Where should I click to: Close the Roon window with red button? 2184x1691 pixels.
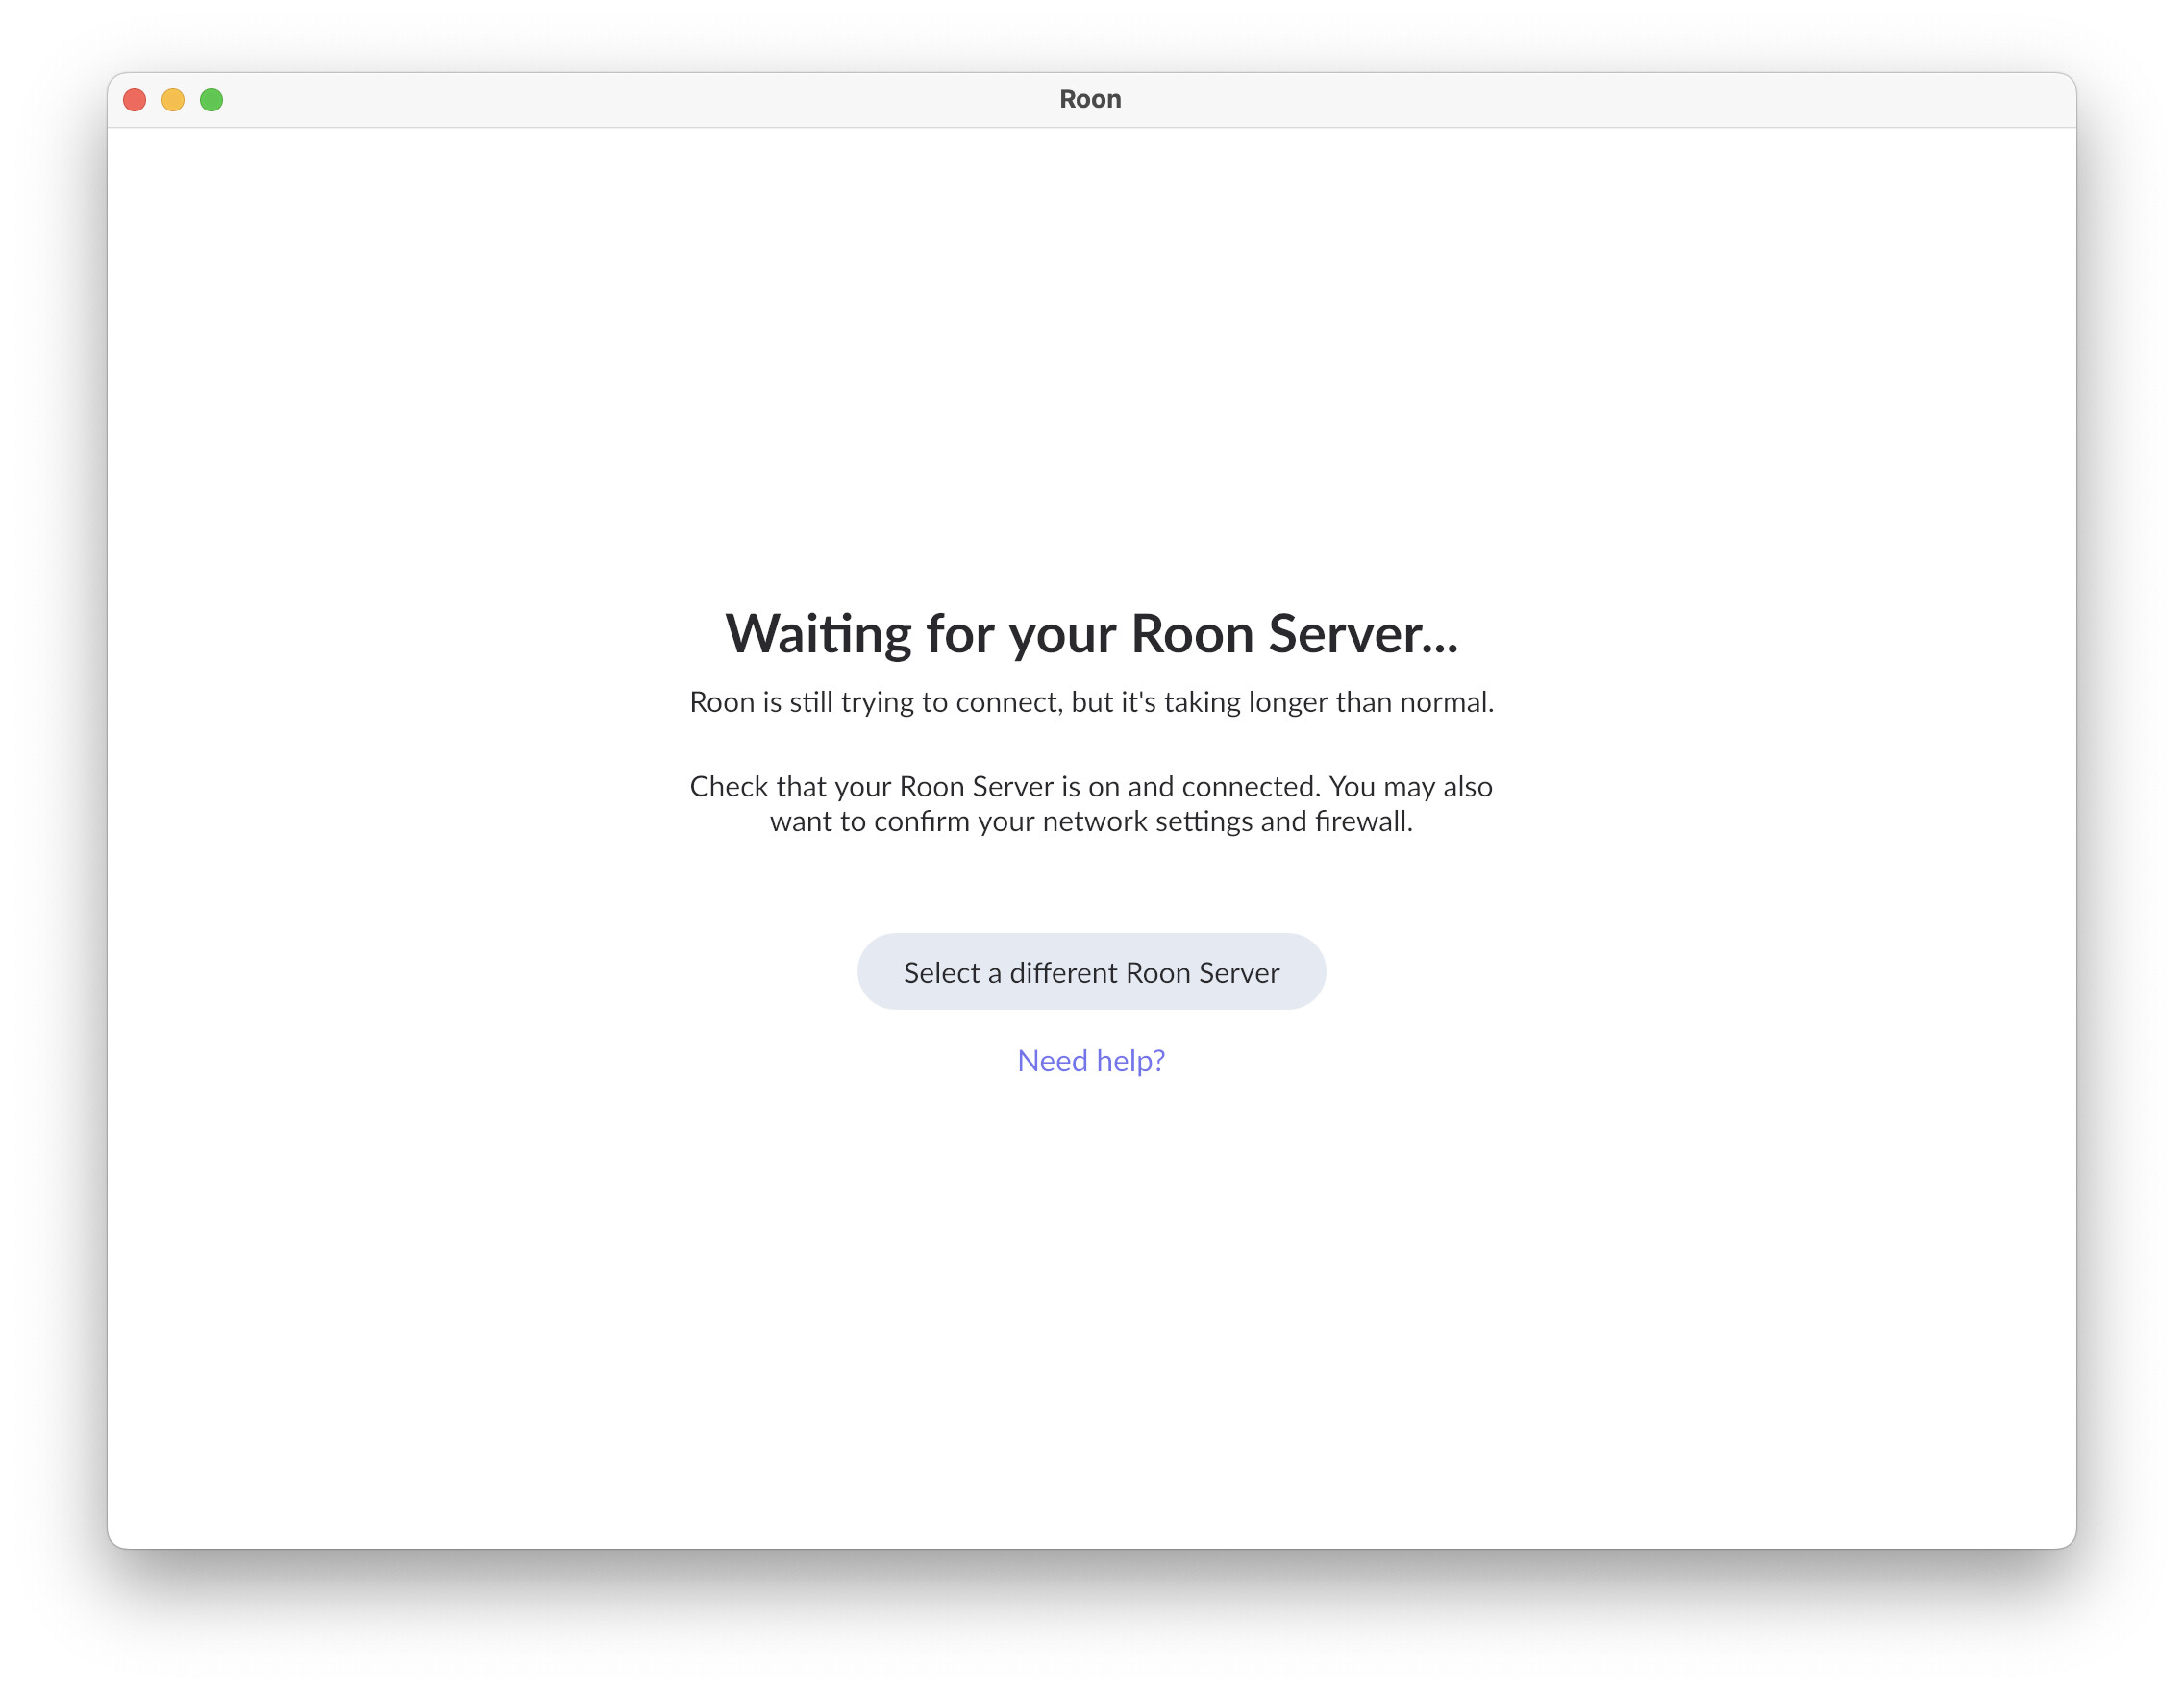135,100
